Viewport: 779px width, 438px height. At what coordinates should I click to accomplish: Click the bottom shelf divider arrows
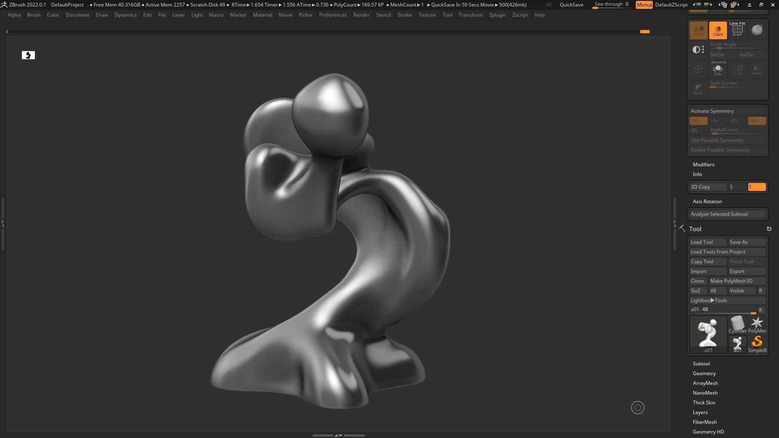[x=338, y=436]
